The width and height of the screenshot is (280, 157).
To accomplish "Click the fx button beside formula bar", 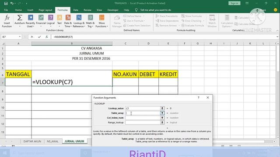I will 47,37.
